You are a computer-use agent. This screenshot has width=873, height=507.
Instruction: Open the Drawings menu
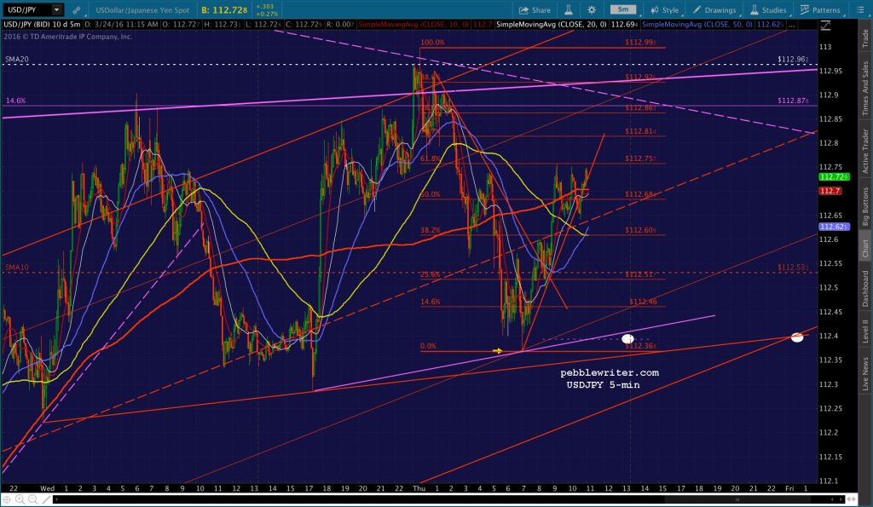click(714, 10)
